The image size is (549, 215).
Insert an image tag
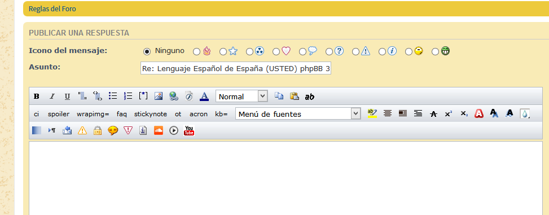click(x=159, y=96)
